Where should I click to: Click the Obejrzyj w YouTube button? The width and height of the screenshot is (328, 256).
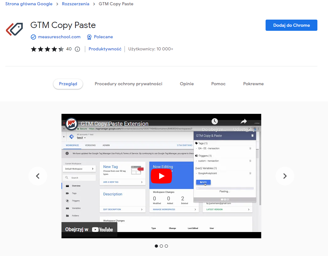point(89,230)
